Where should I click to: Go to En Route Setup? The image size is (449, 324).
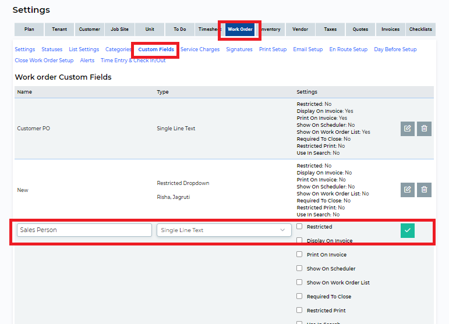tap(348, 49)
